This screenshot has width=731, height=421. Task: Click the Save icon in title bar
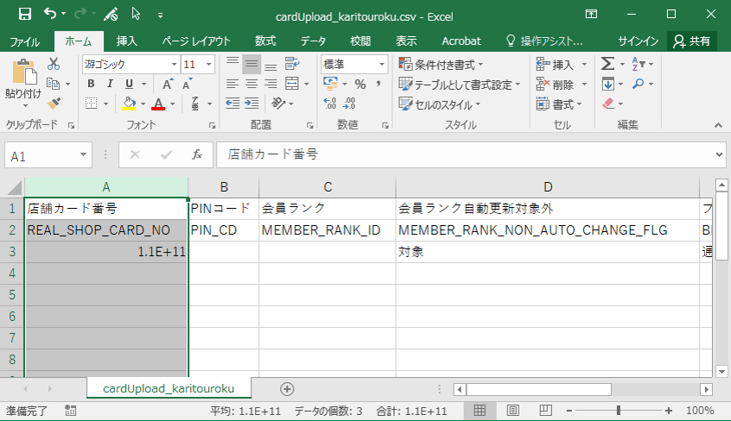pos(24,14)
